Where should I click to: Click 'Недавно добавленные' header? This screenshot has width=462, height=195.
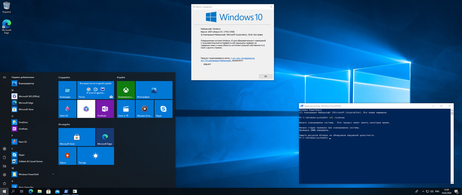23,77
